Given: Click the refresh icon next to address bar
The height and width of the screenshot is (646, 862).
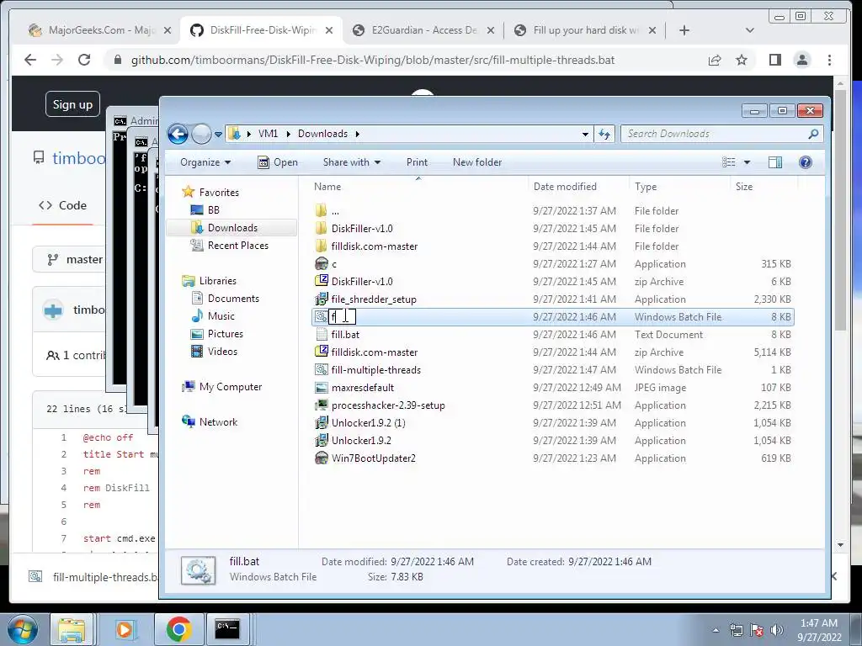Looking at the screenshot, I should pos(604,134).
